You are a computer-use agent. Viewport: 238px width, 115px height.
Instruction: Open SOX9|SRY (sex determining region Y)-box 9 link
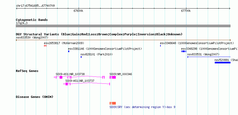pyautogui.click(x=142, y=107)
